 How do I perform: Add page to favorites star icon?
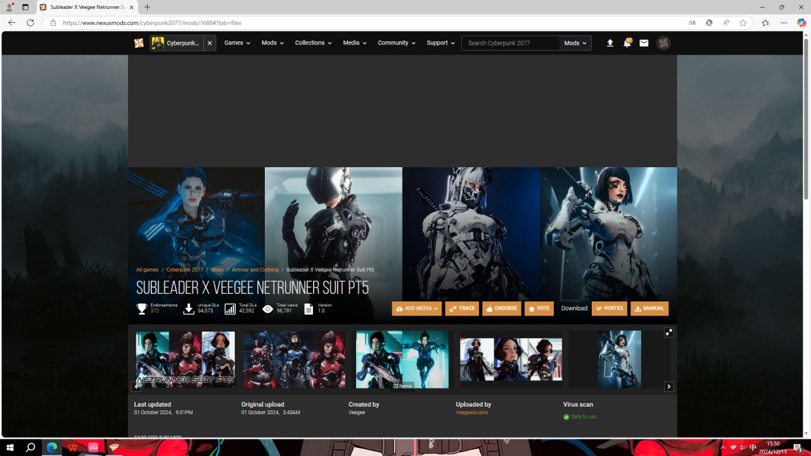coord(743,23)
